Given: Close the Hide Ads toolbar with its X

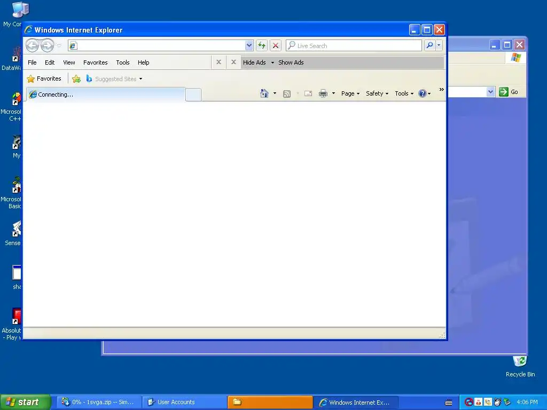Looking at the screenshot, I should [234, 62].
